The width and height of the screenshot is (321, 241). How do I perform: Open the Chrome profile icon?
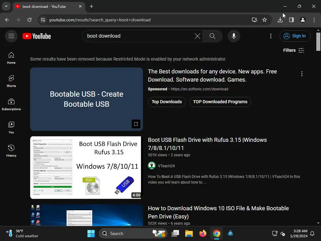(303, 20)
